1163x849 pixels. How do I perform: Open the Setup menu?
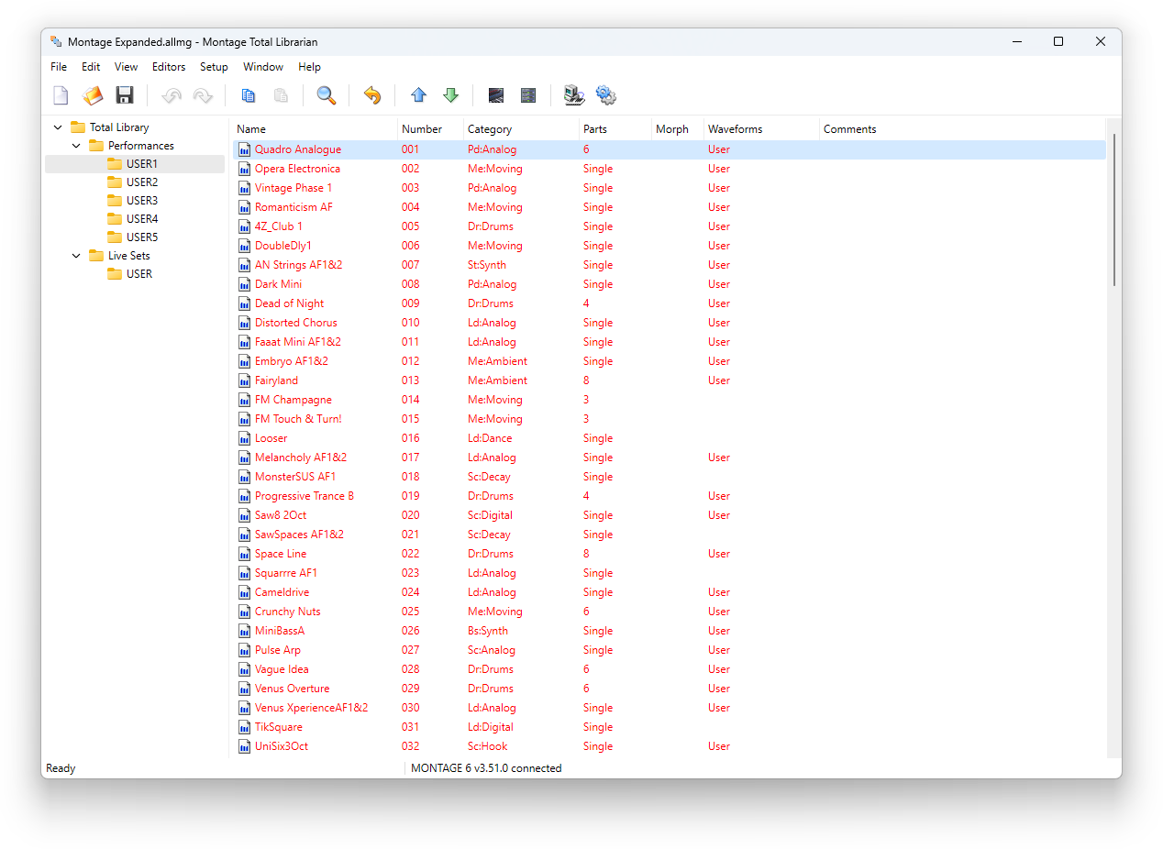tap(214, 67)
